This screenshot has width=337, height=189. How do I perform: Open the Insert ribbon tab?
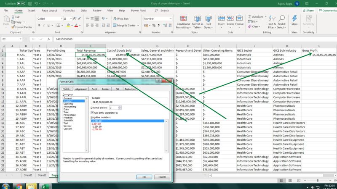[x=32, y=10]
